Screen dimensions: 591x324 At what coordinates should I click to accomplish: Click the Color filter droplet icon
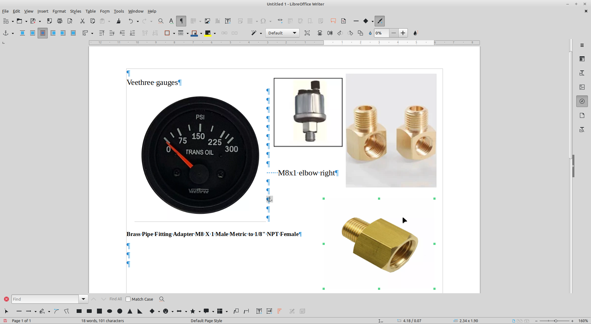[415, 33]
